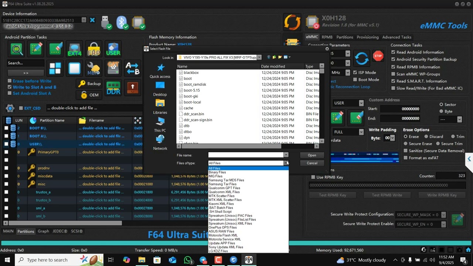Click the MBR repair wrench icon
This screenshot has width=473, height=266.
[x=94, y=68]
